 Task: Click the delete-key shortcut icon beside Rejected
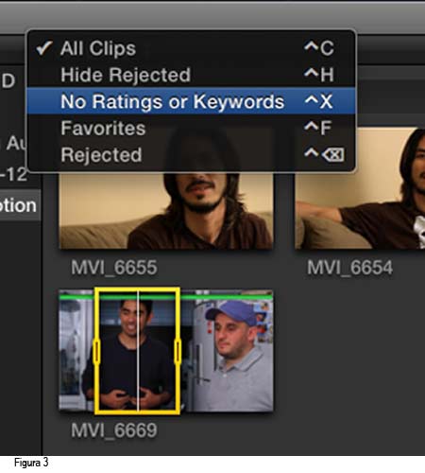pyautogui.click(x=333, y=154)
